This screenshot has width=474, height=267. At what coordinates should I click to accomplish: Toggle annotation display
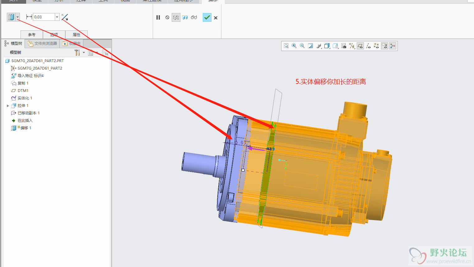tap(385, 46)
